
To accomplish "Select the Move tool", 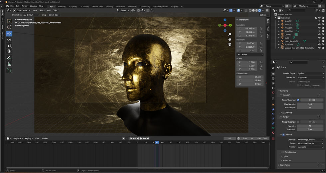I will pos(9,33).
